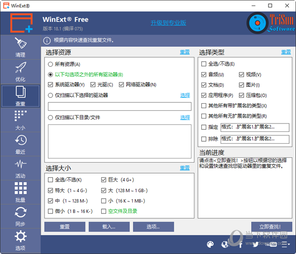Click the 选项... button at bottom
296x254 pixels.
tap(153, 227)
